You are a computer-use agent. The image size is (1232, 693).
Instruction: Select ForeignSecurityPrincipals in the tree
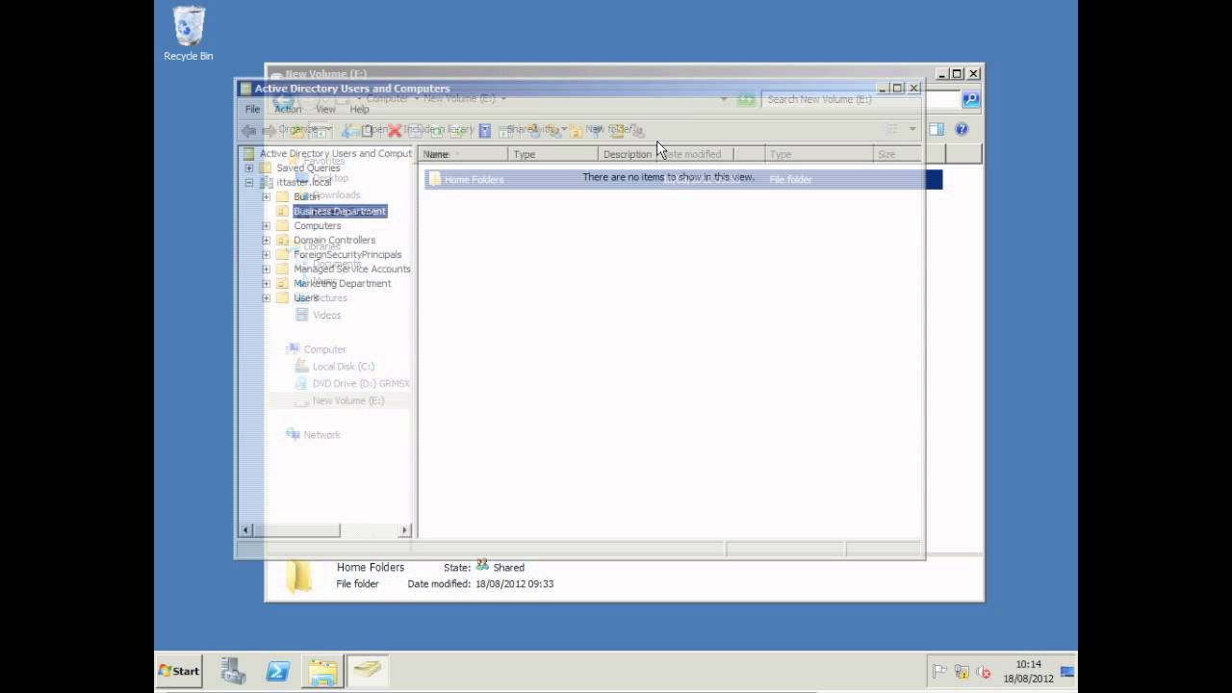pyautogui.click(x=347, y=254)
